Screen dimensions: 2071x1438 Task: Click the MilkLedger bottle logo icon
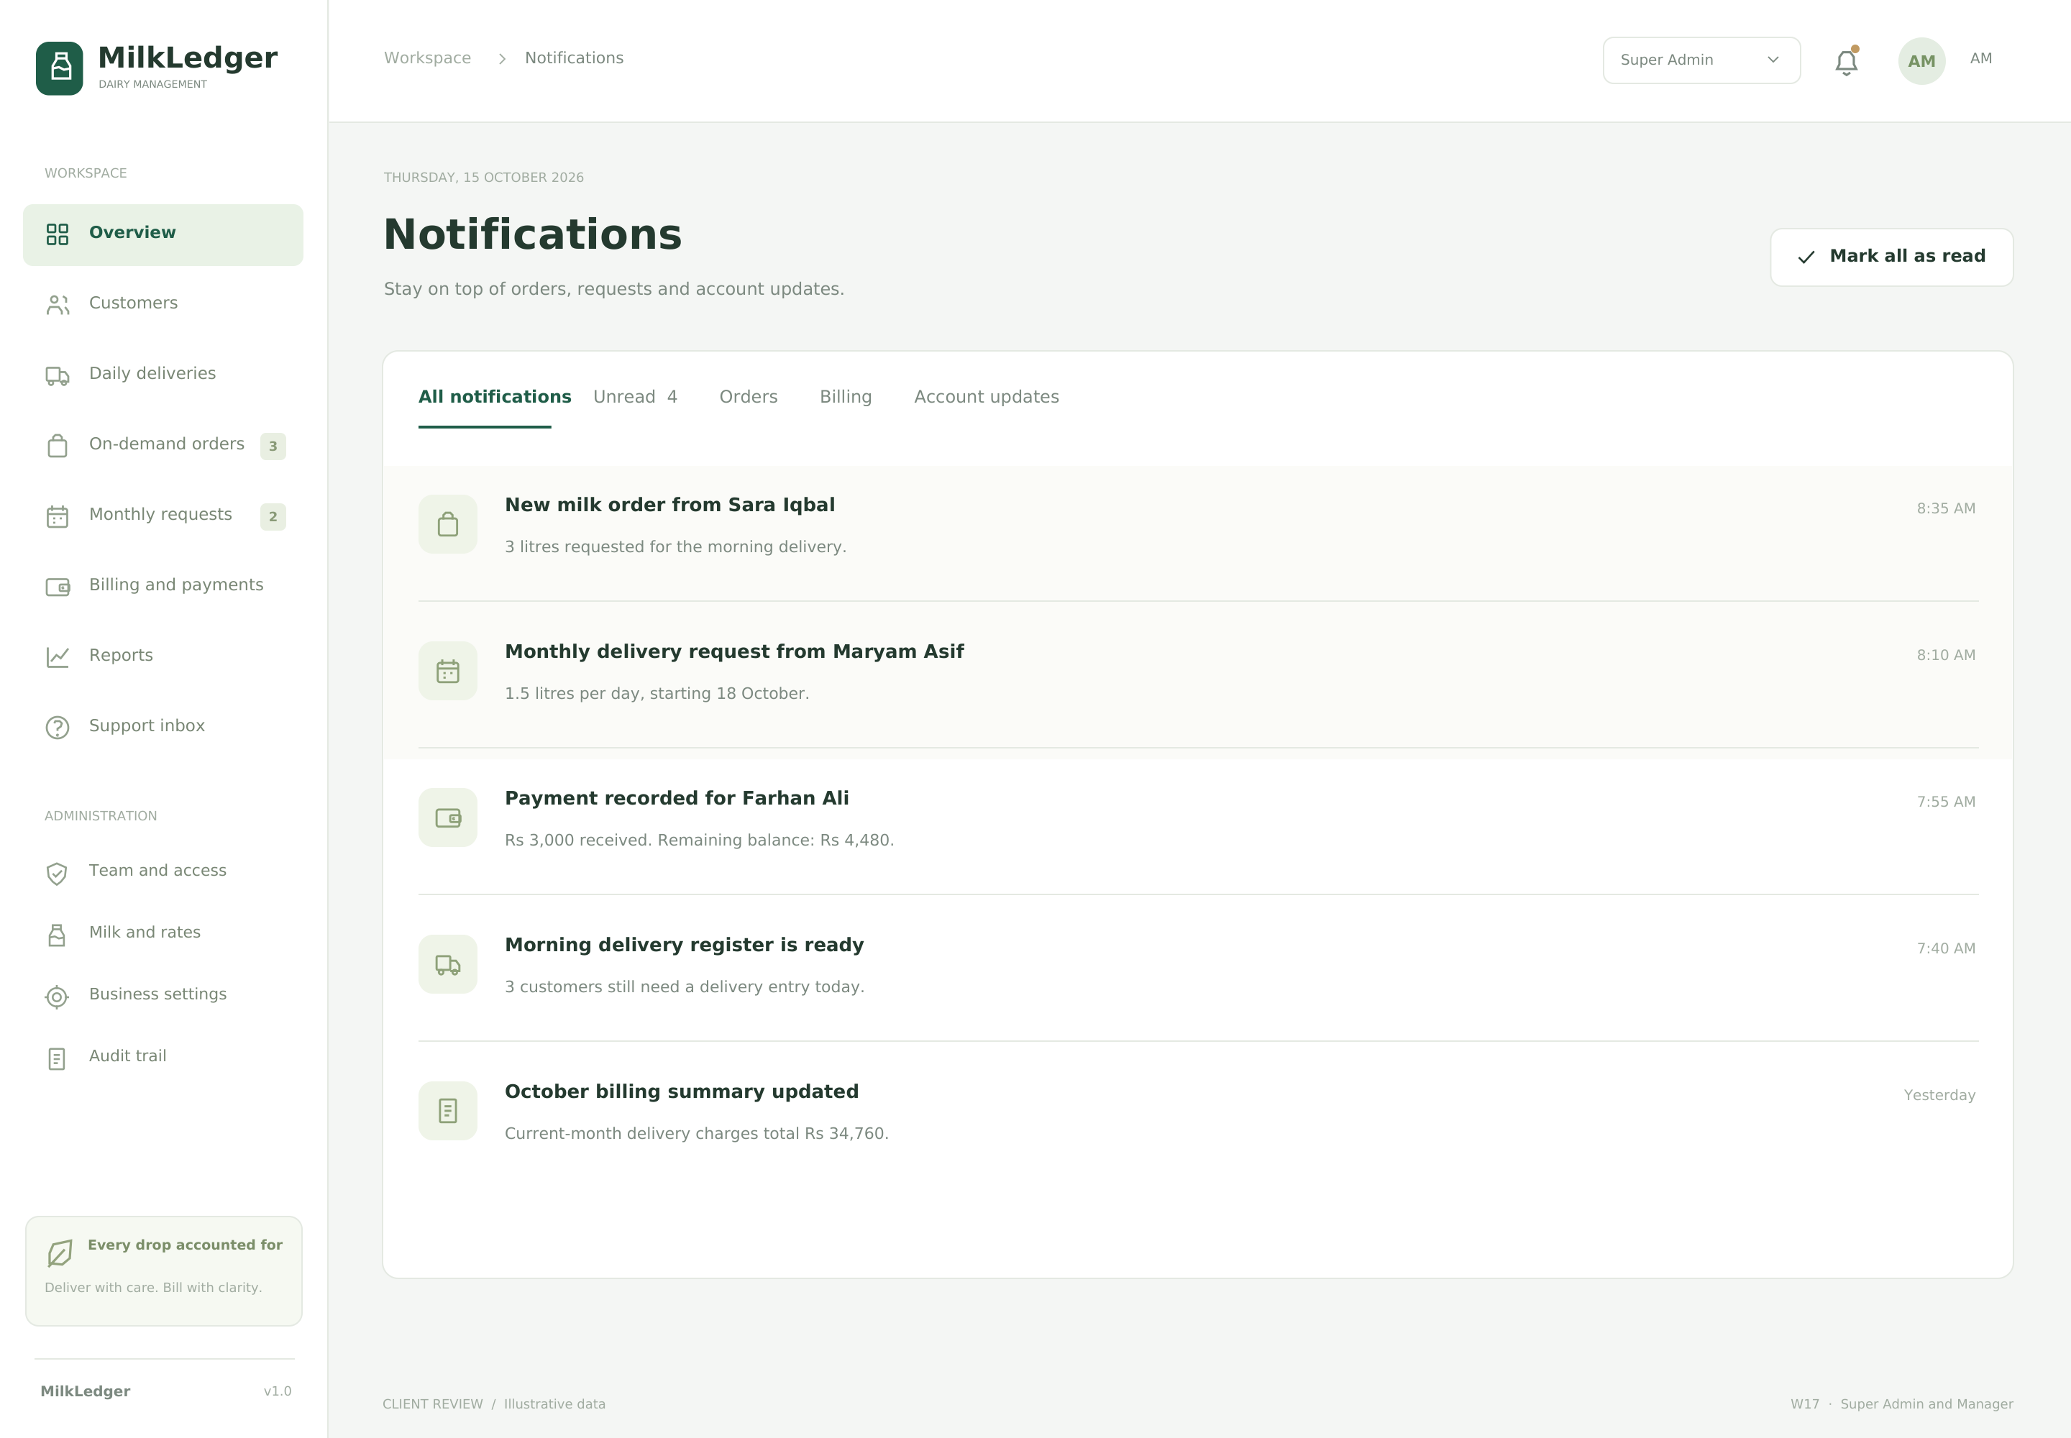click(x=60, y=68)
